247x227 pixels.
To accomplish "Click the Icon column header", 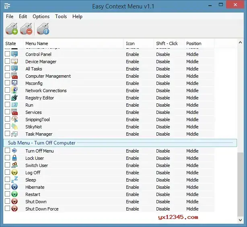I will (139, 43).
